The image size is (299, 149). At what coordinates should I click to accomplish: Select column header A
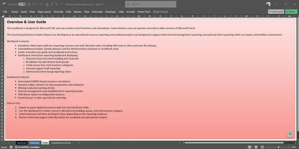pos(10,16)
